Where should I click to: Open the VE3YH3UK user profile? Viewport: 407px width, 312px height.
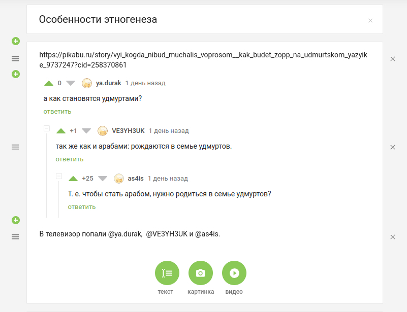[x=128, y=131]
